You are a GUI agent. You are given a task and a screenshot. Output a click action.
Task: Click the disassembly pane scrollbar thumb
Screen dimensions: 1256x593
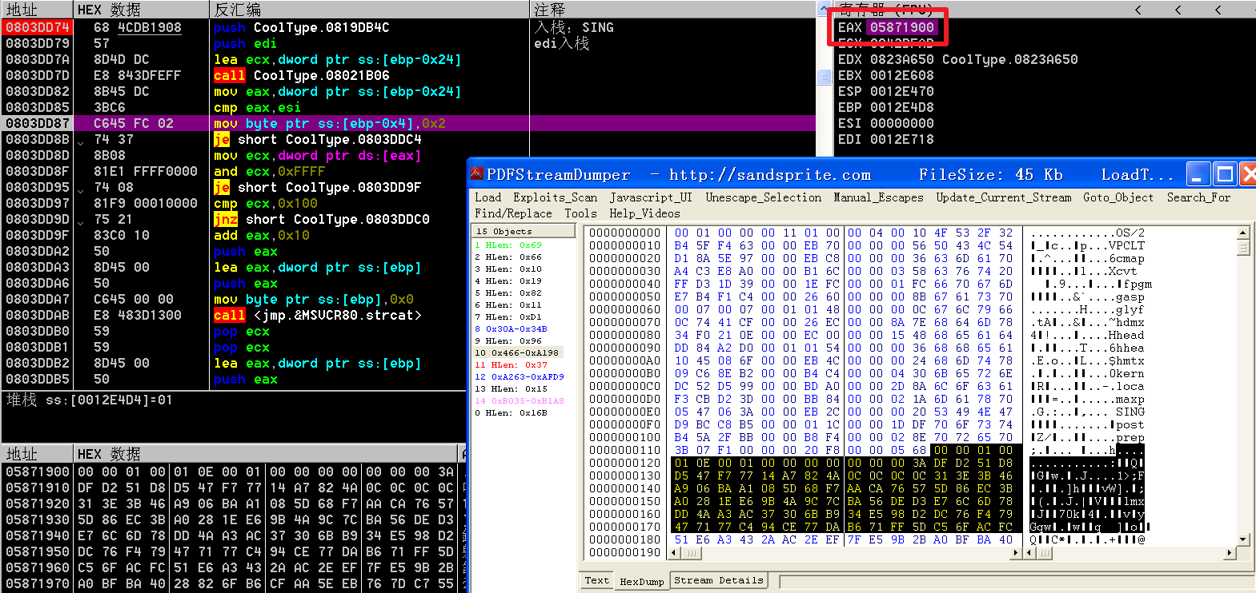click(x=824, y=77)
